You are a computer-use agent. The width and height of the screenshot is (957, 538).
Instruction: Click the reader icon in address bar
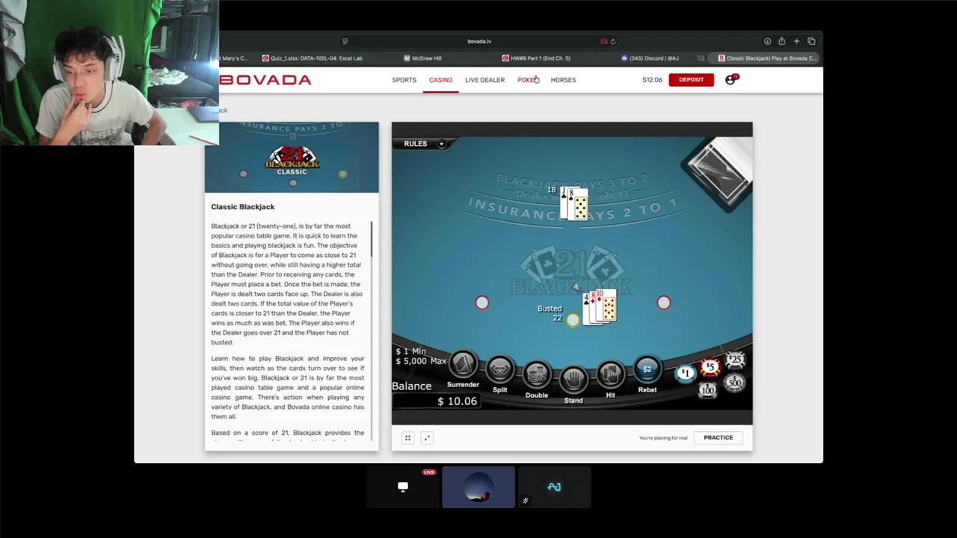[x=345, y=41]
